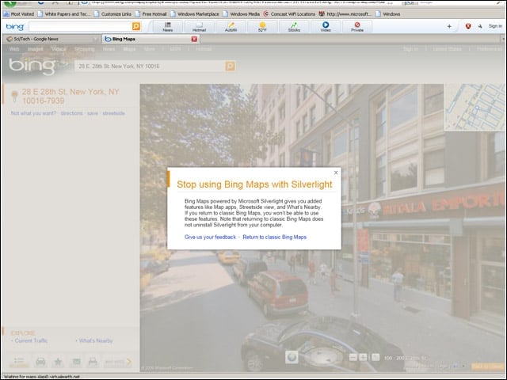Click the list icon in the bottom-left toolbar

point(19,361)
